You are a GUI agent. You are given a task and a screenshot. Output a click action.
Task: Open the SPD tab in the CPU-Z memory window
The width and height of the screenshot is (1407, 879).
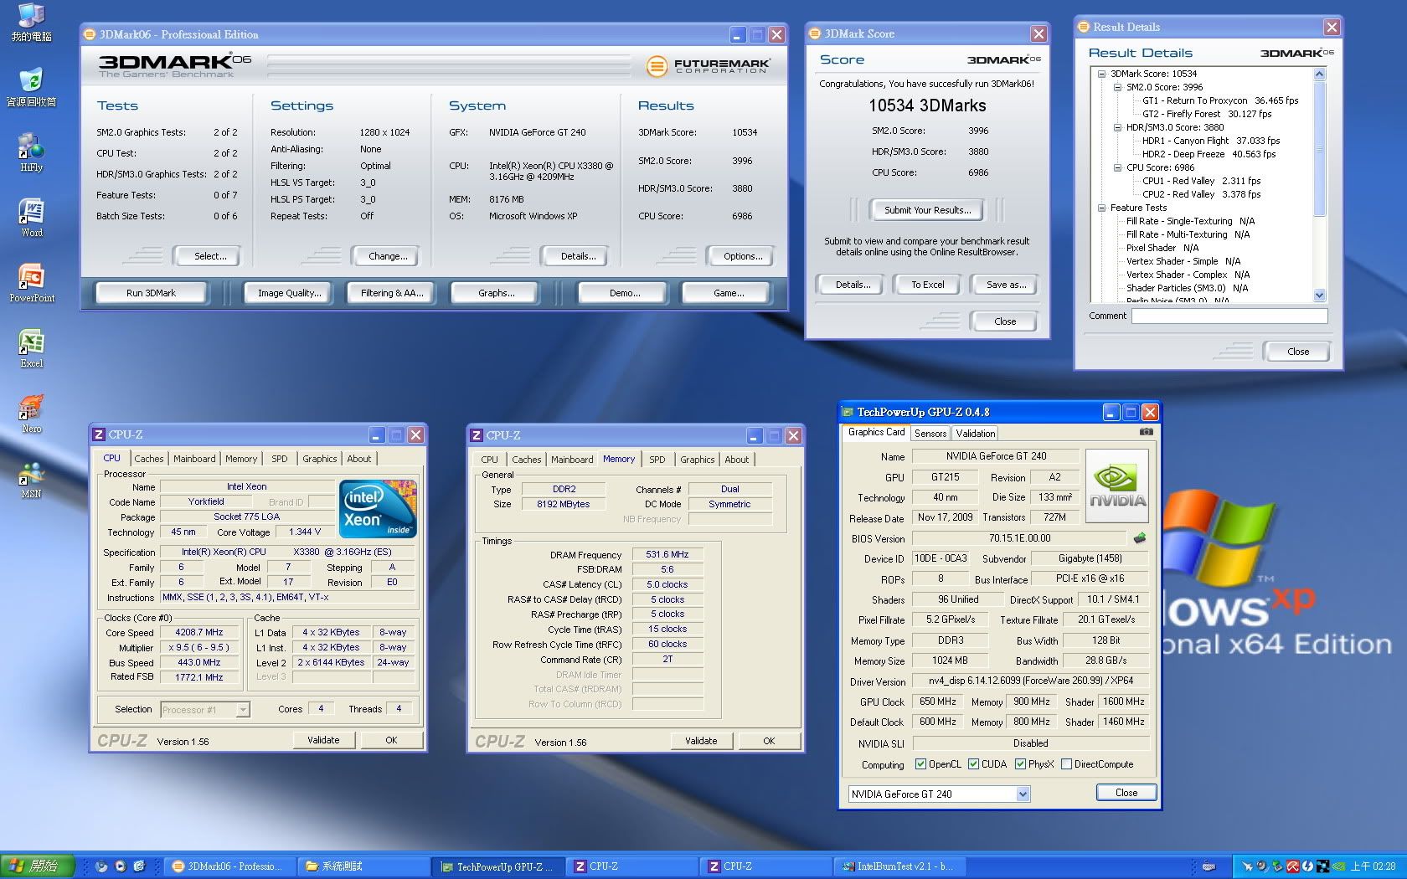(657, 460)
